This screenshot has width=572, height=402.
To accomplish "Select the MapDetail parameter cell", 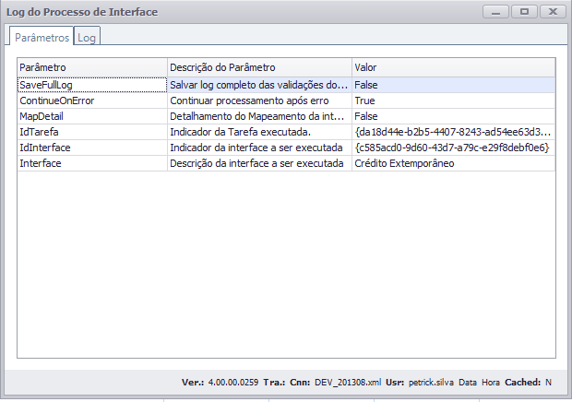I will 92,116.
